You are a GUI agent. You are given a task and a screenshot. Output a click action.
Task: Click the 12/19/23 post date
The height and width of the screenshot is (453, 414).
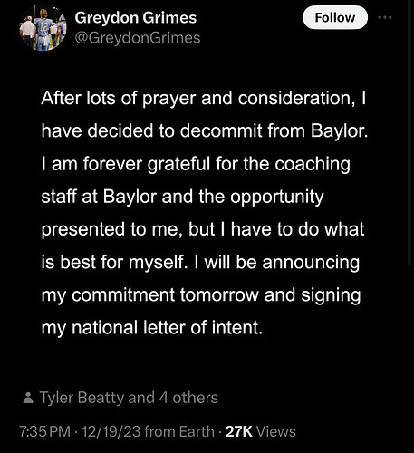click(111, 431)
